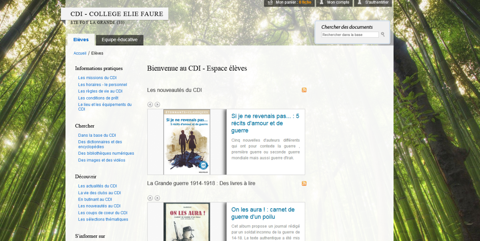Click the magnifier search icon
The image size is (480, 241).
383,35
